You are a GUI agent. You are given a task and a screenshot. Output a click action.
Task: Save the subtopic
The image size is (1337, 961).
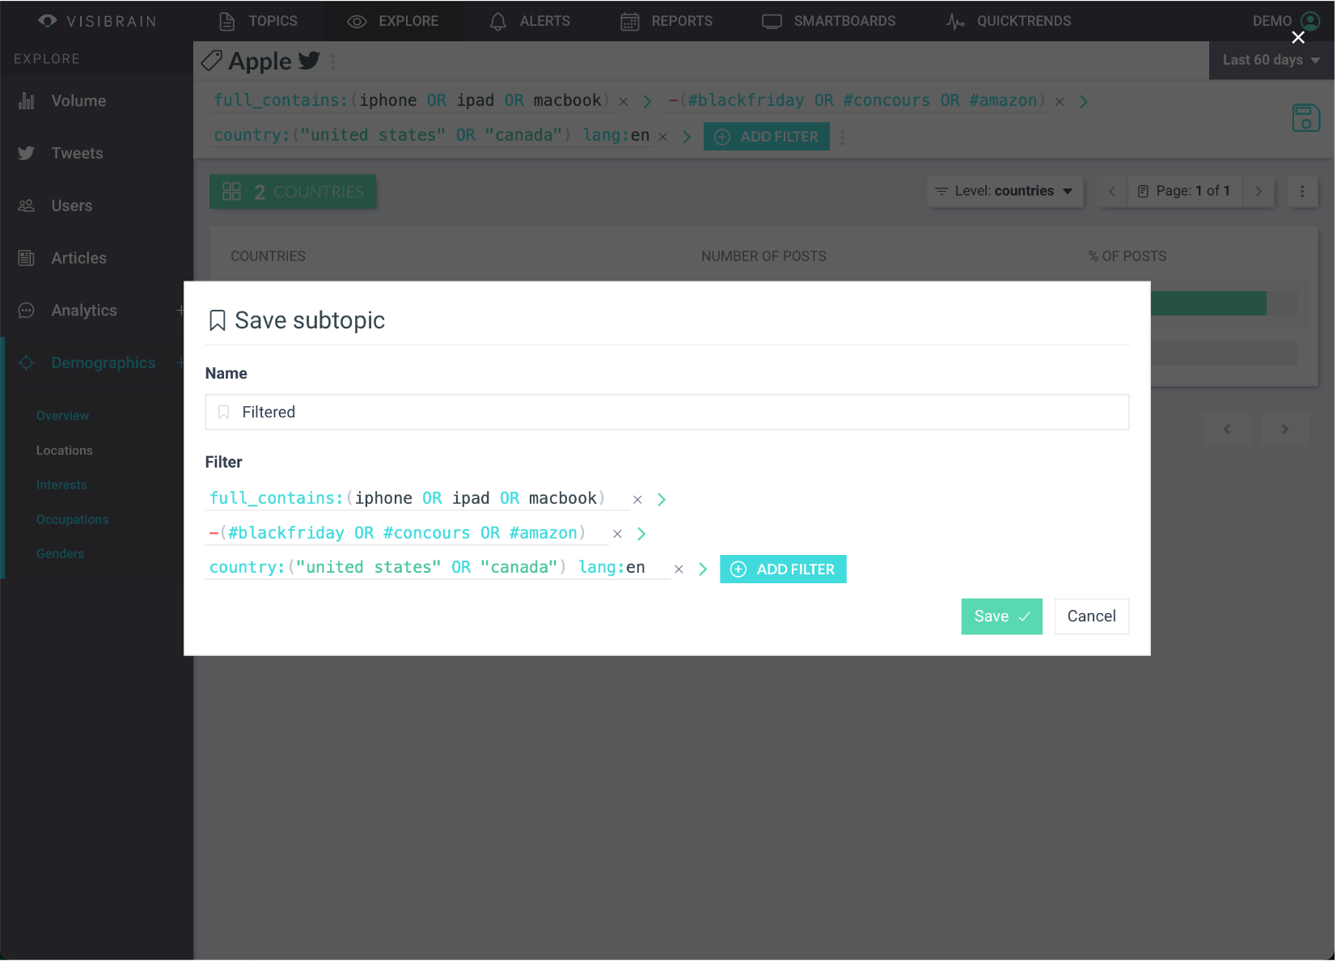[1001, 616]
